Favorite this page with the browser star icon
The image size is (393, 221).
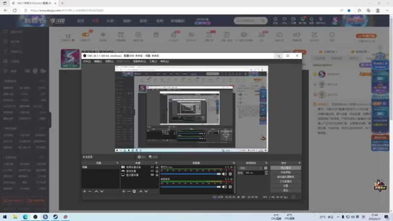[349, 10]
